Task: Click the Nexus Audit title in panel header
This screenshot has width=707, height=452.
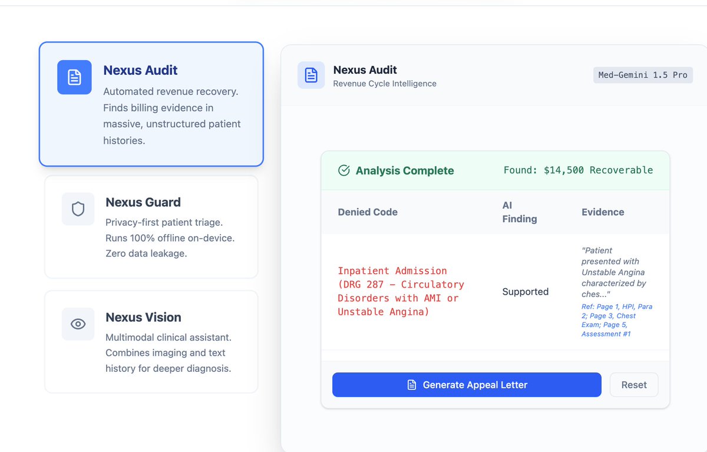Action: tap(365, 70)
